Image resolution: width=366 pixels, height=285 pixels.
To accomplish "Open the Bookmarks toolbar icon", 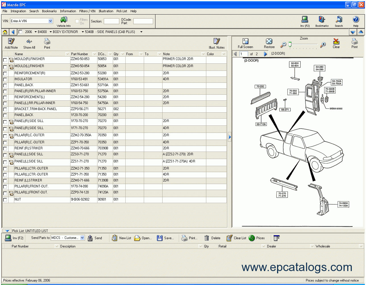I will click(x=322, y=19).
